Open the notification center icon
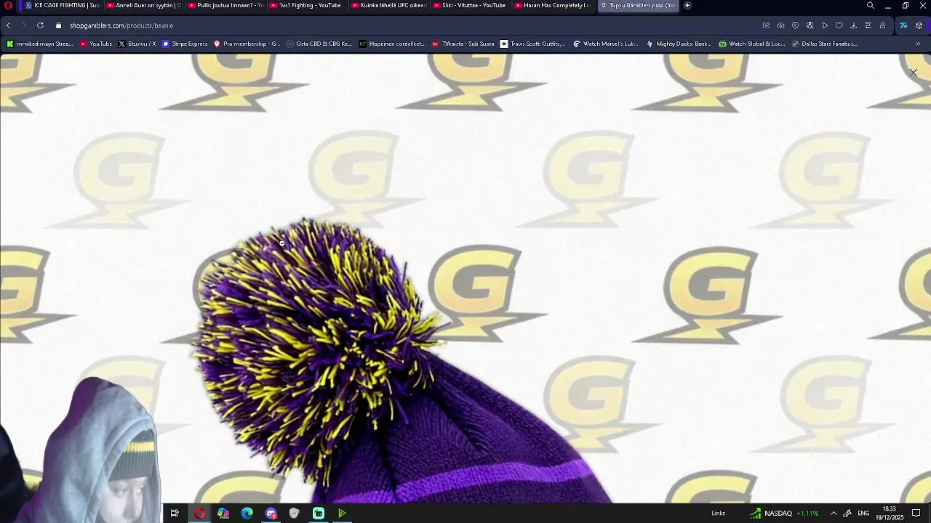 916,514
